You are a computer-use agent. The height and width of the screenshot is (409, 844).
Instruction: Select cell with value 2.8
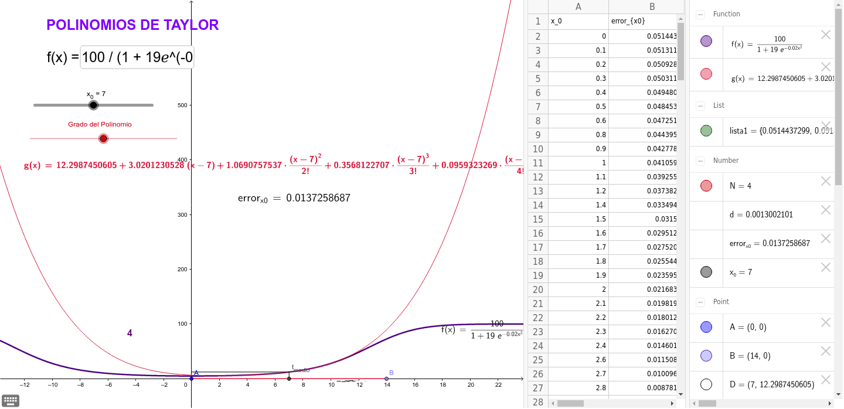point(578,388)
